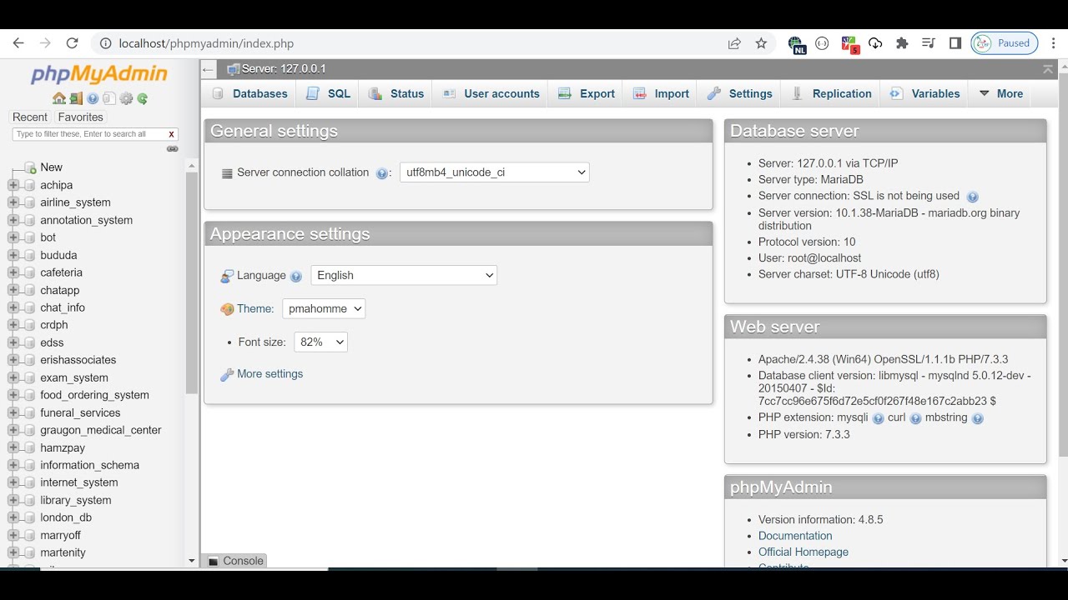1068x600 pixels.
Task: Clear the database filter with red X
Action: click(x=171, y=134)
